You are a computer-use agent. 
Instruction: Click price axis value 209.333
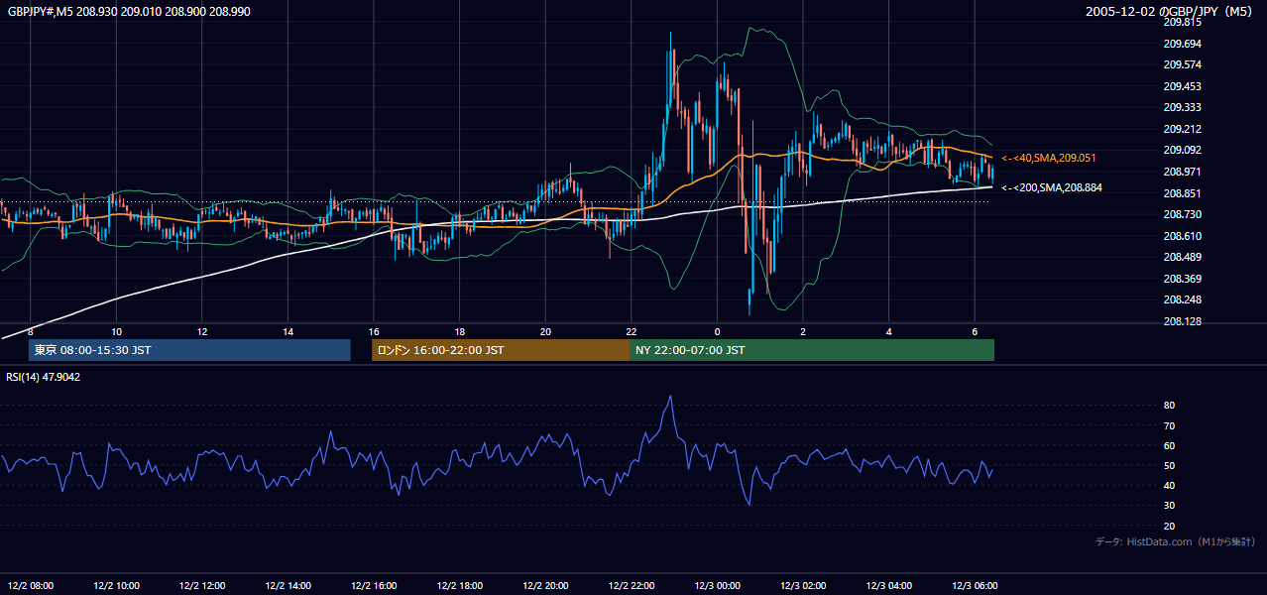pyautogui.click(x=1183, y=107)
